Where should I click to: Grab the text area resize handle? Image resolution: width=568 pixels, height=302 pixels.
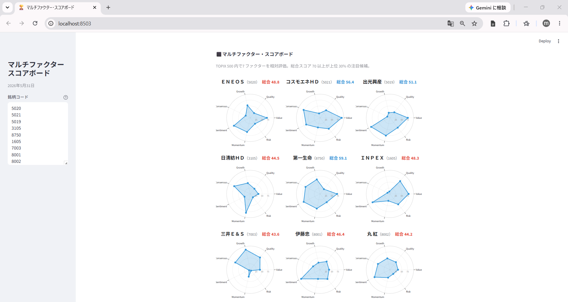point(66,163)
